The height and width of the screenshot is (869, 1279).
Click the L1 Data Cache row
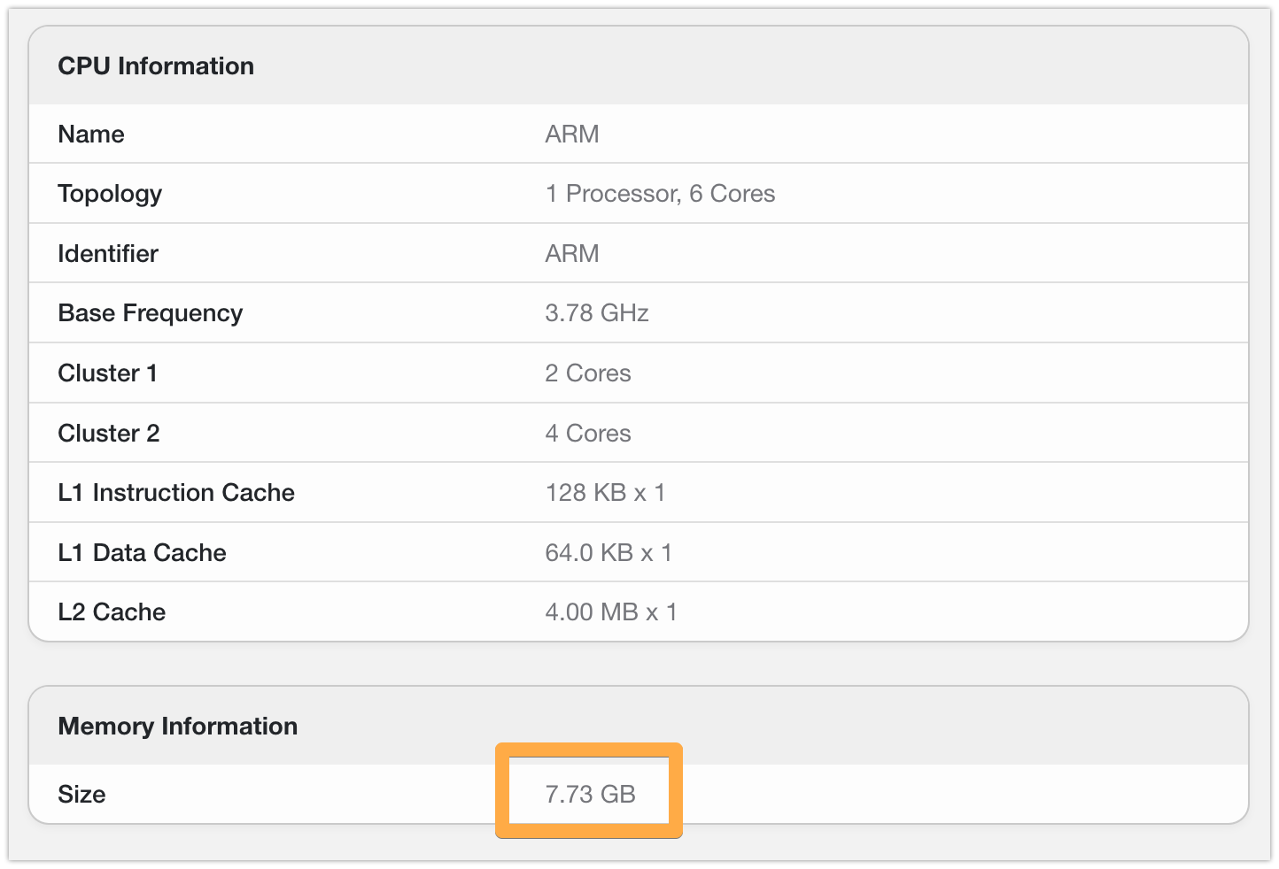pos(142,552)
